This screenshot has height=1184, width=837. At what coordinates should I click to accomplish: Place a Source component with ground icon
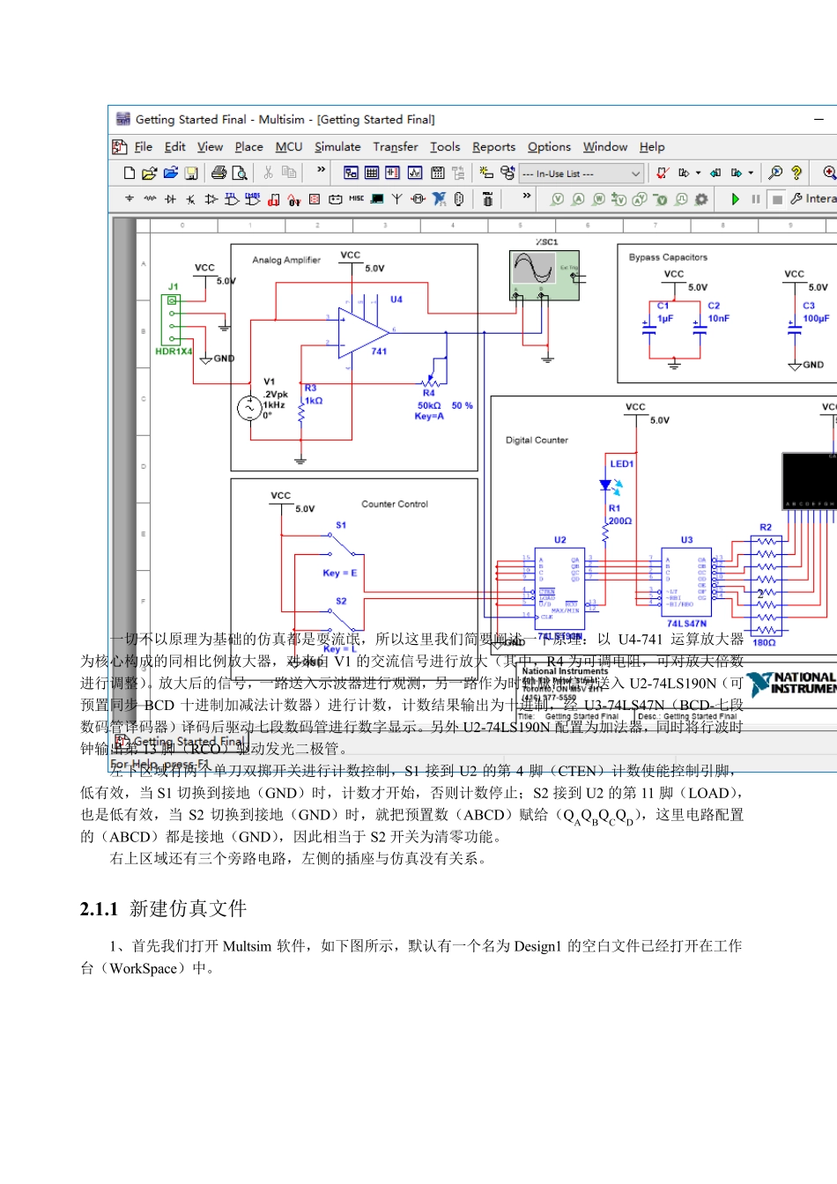point(130,199)
